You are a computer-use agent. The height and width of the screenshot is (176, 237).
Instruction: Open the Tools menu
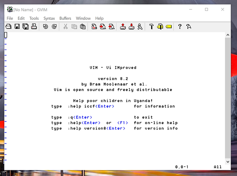coord(34,18)
